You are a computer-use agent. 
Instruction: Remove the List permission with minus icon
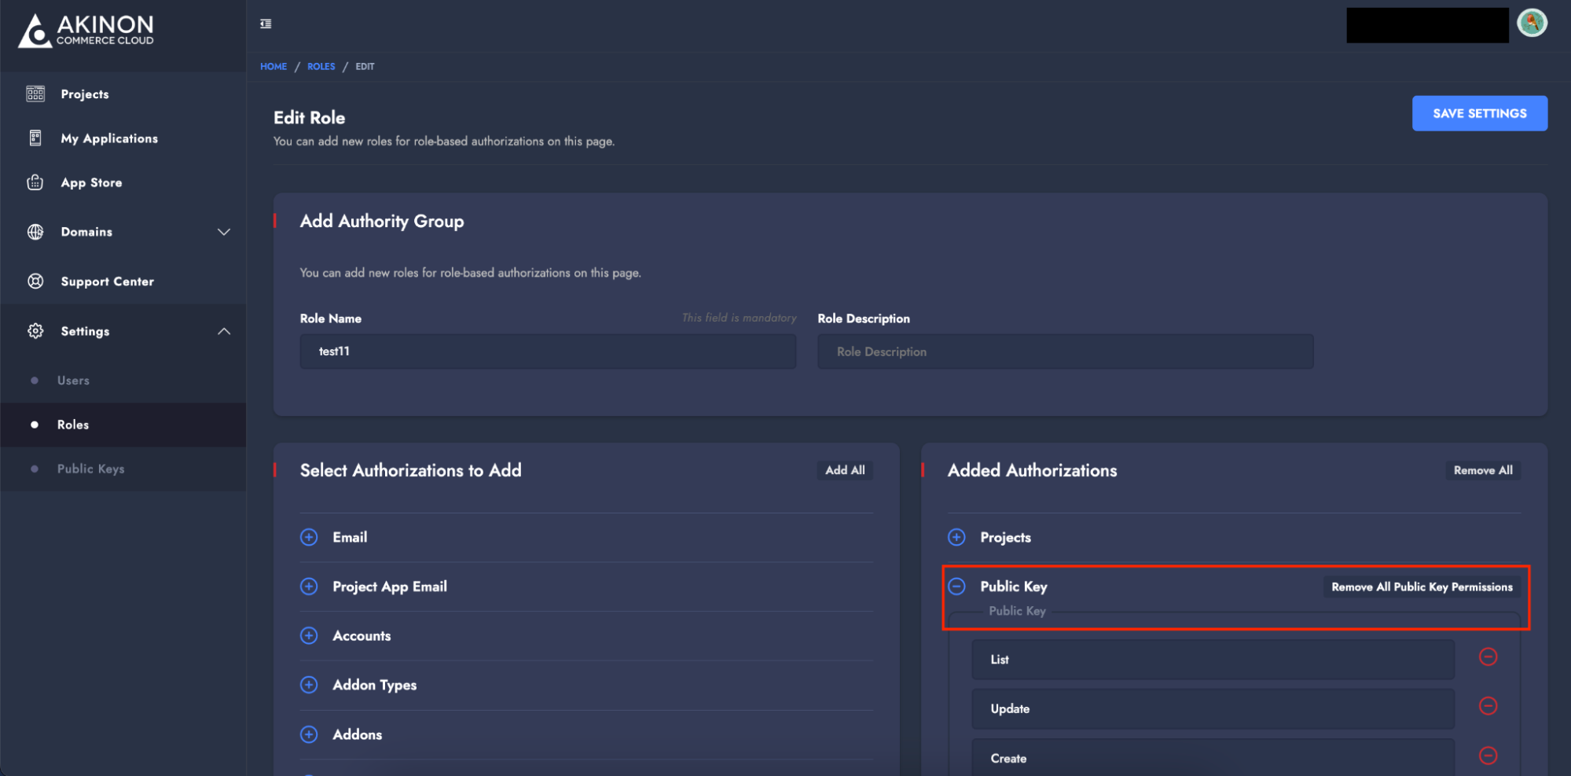click(1488, 657)
